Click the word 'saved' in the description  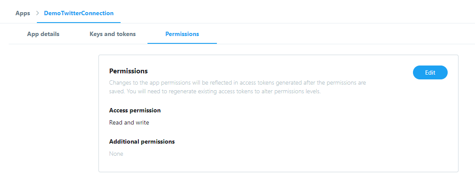click(x=117, y=92)
